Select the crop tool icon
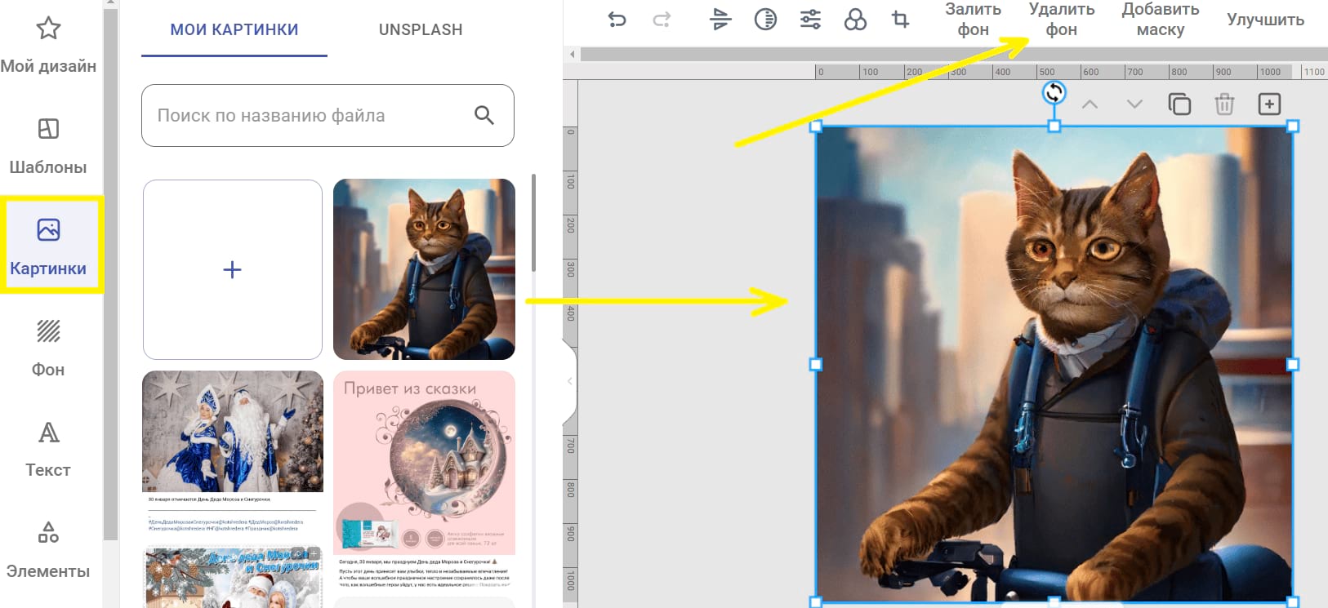The image size is (1328, 608). [x=900, y=19]
